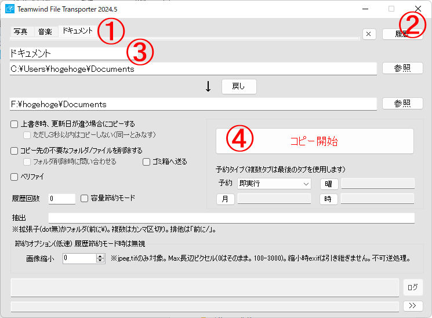Open the 履歴 history button
Screen dimensions: 432x318
coord(402,34)
